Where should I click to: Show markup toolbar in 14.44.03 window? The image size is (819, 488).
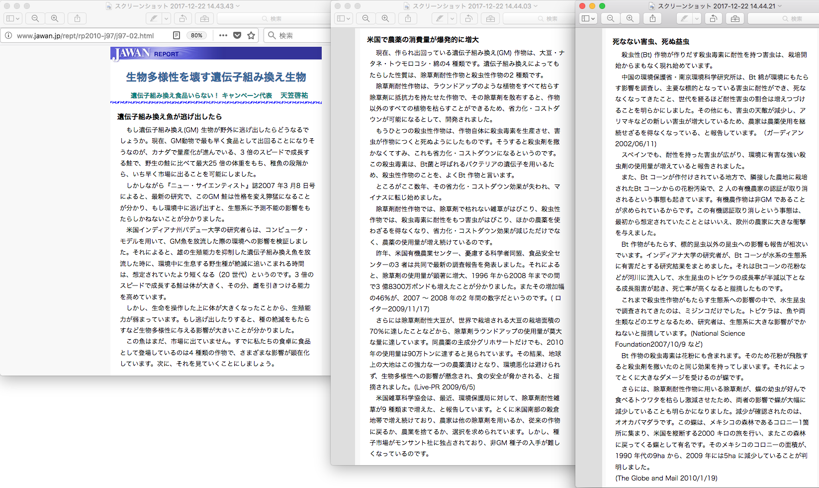[x=490, y=18]
